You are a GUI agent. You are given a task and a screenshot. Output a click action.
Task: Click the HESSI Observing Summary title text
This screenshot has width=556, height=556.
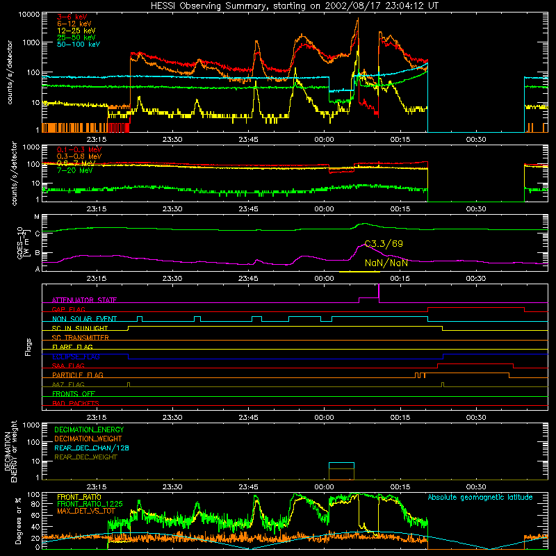coord(294,6)
